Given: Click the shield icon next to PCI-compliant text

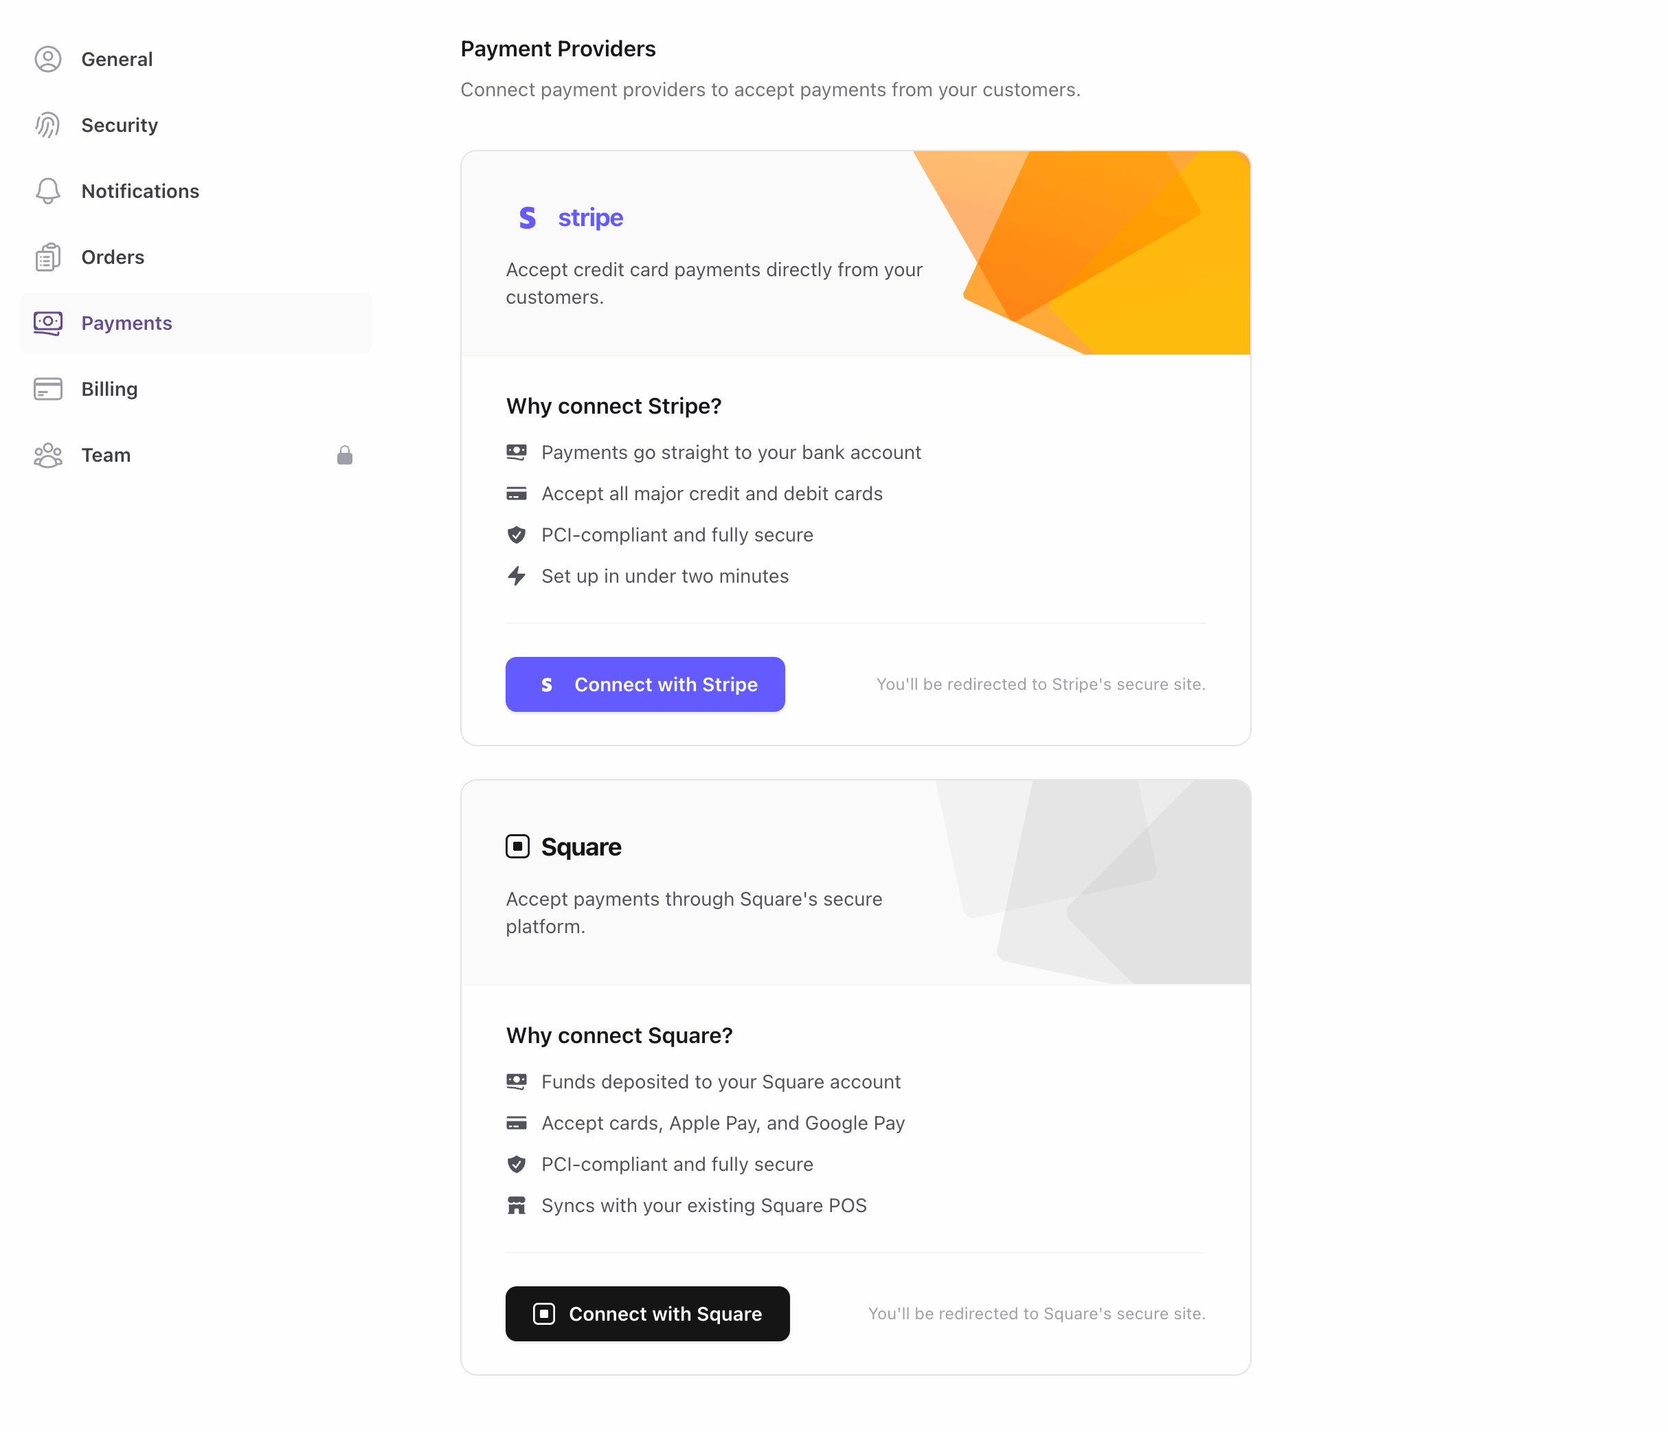Looking at the screenshot, I should [x=517, y=534].
